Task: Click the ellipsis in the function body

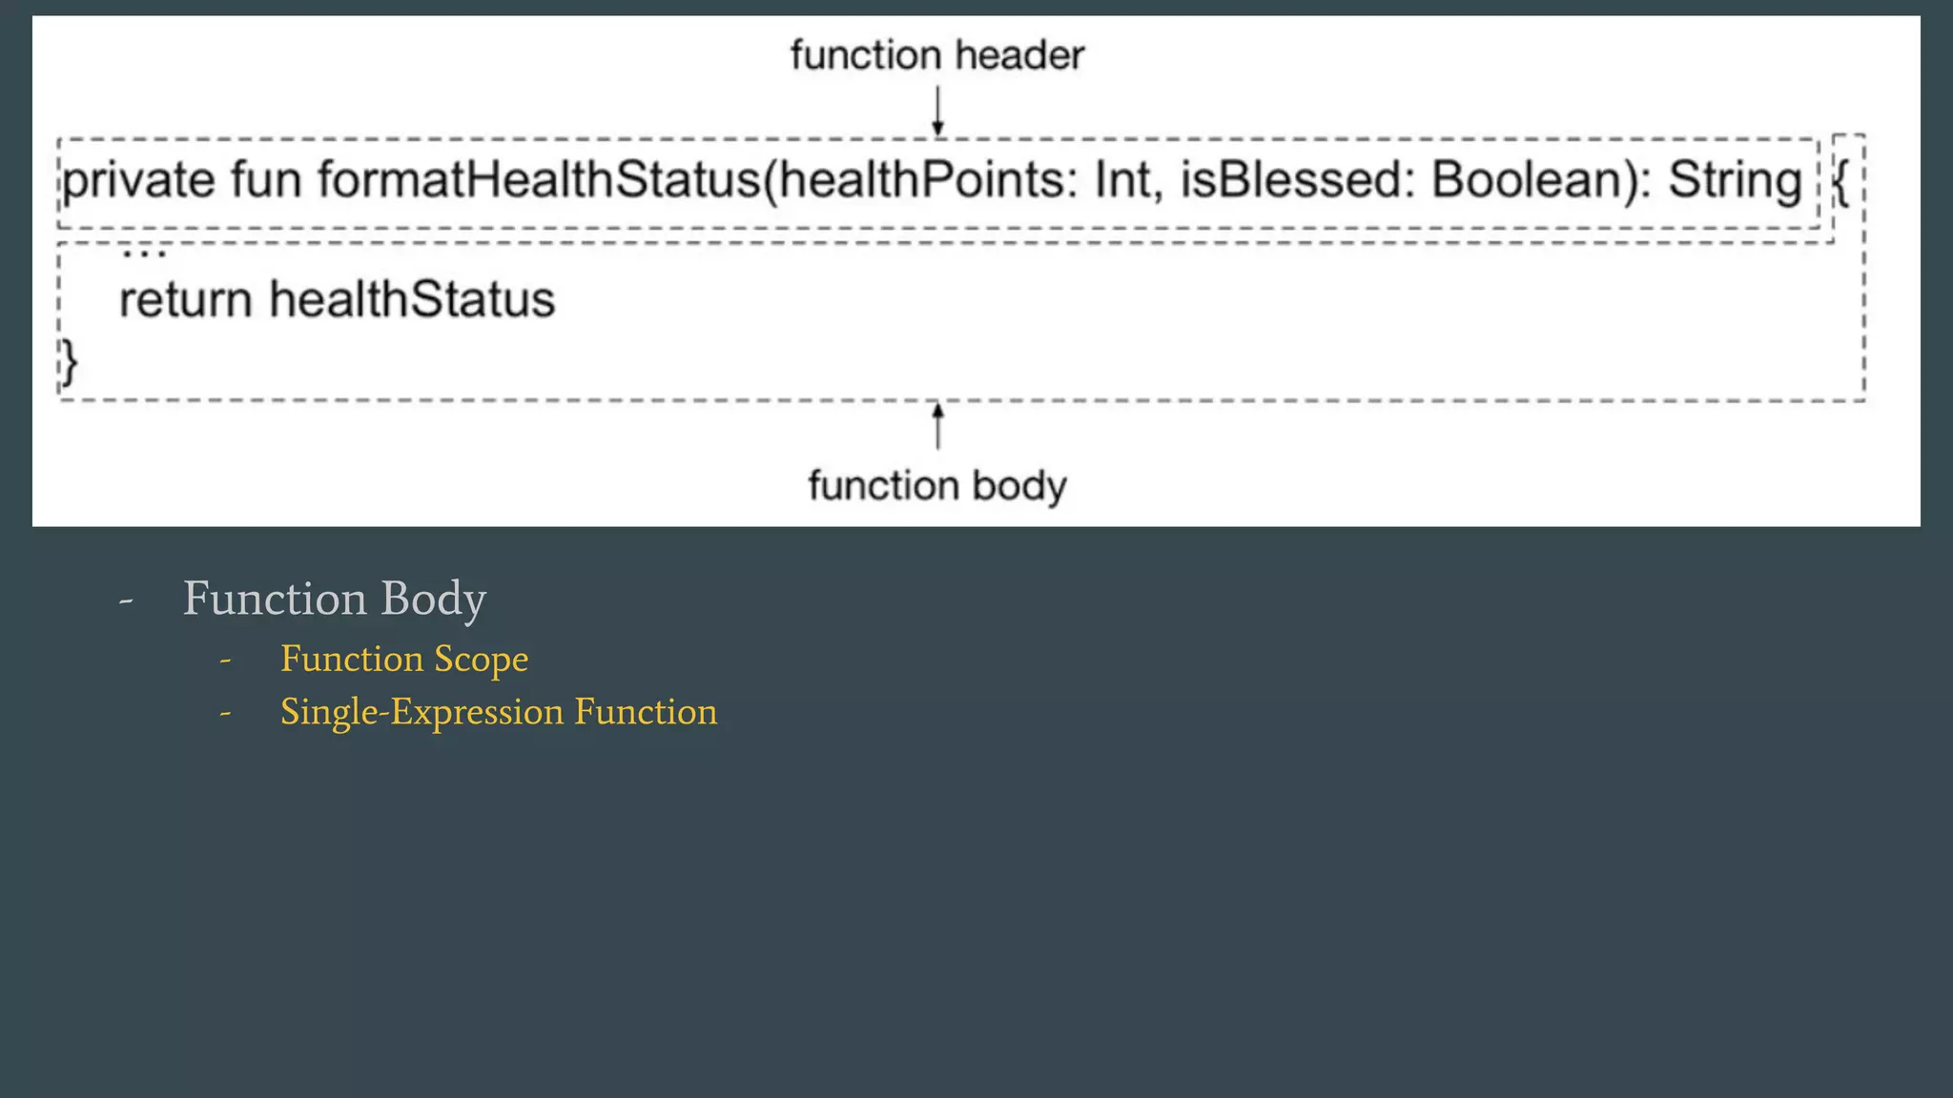Action: click(x=144, y=253)
